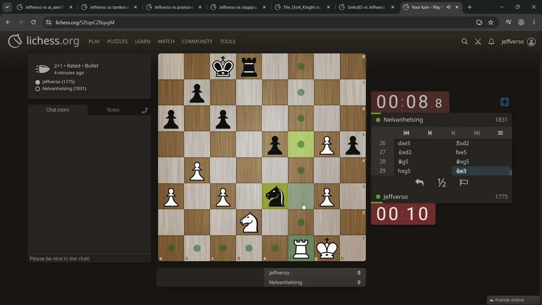Open the Jeffverso account menu
The width and height of the screenshot is (542, 305).
point(518,42)
